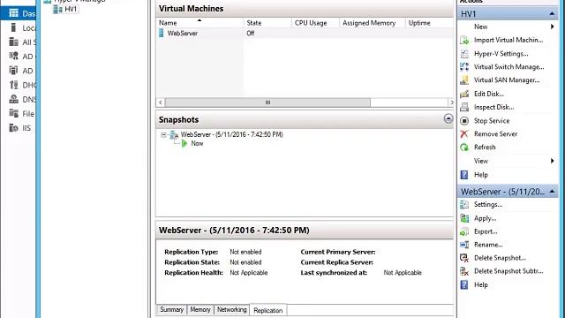Click the Hyper-V Settings... action link

click(501, 54)
